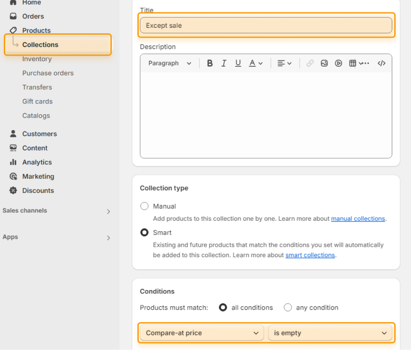The width and height of the screenshot is (411, 350).
Task: Click the Marketing target icon
Action: pyautogui.click(x=13, y=176)
